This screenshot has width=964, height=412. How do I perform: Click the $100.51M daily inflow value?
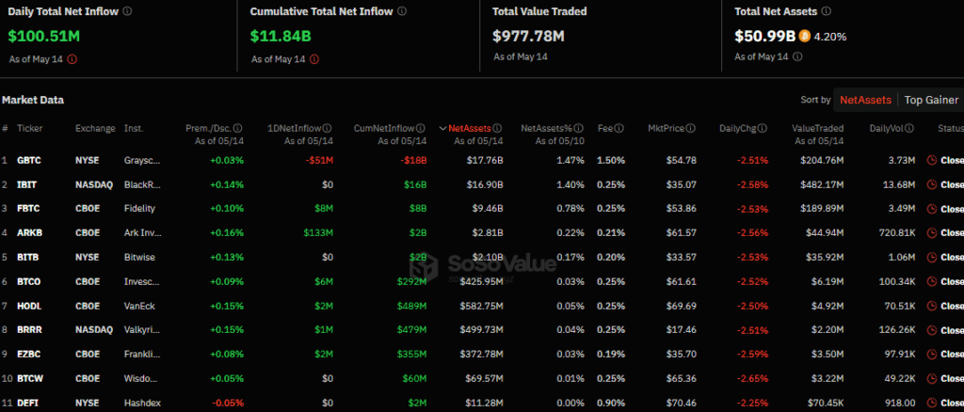(x=44, y=36)
